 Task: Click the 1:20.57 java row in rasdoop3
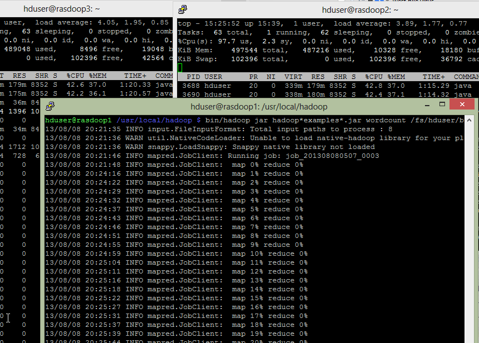click(x=86, y=93)
